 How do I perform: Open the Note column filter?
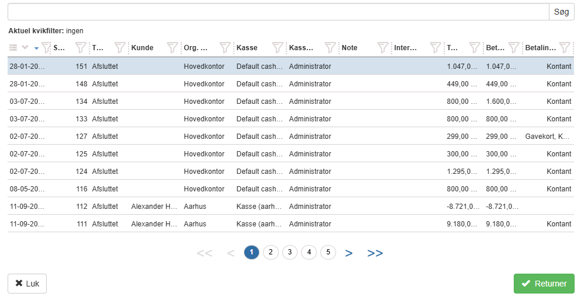(383, 47)
